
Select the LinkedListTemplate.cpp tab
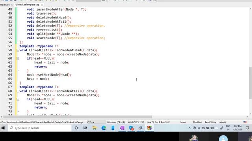tap(27, 5)
